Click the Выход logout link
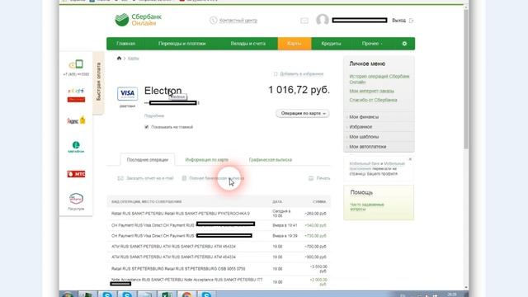Viewport: 528px width, 297px height. point(398,21)
